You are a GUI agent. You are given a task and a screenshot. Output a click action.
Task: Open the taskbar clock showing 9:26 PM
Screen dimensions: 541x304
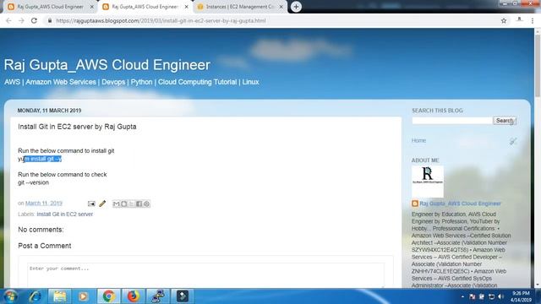coord(521,296)
